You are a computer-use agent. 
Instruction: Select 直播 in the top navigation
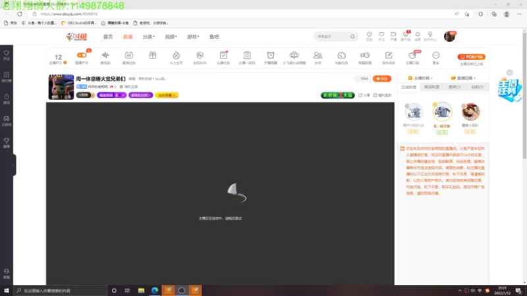pos(128,37)
